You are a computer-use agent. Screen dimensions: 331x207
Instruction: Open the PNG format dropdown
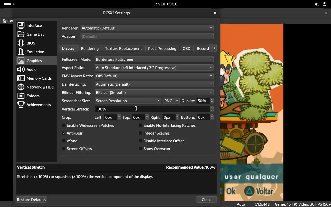(171, 101)
